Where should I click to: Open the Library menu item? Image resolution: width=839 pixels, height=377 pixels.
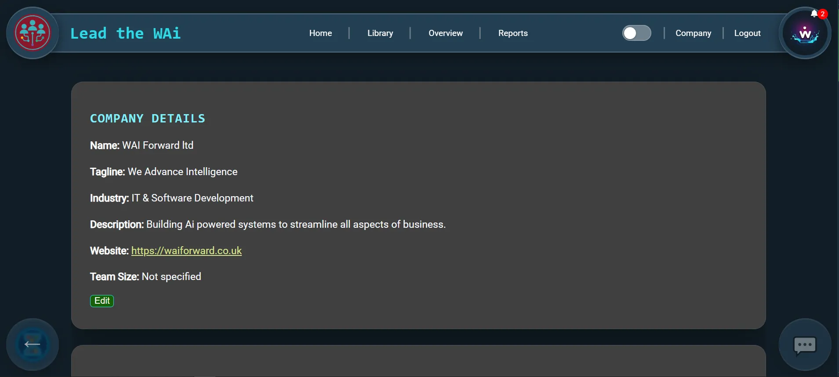(380, 33)
